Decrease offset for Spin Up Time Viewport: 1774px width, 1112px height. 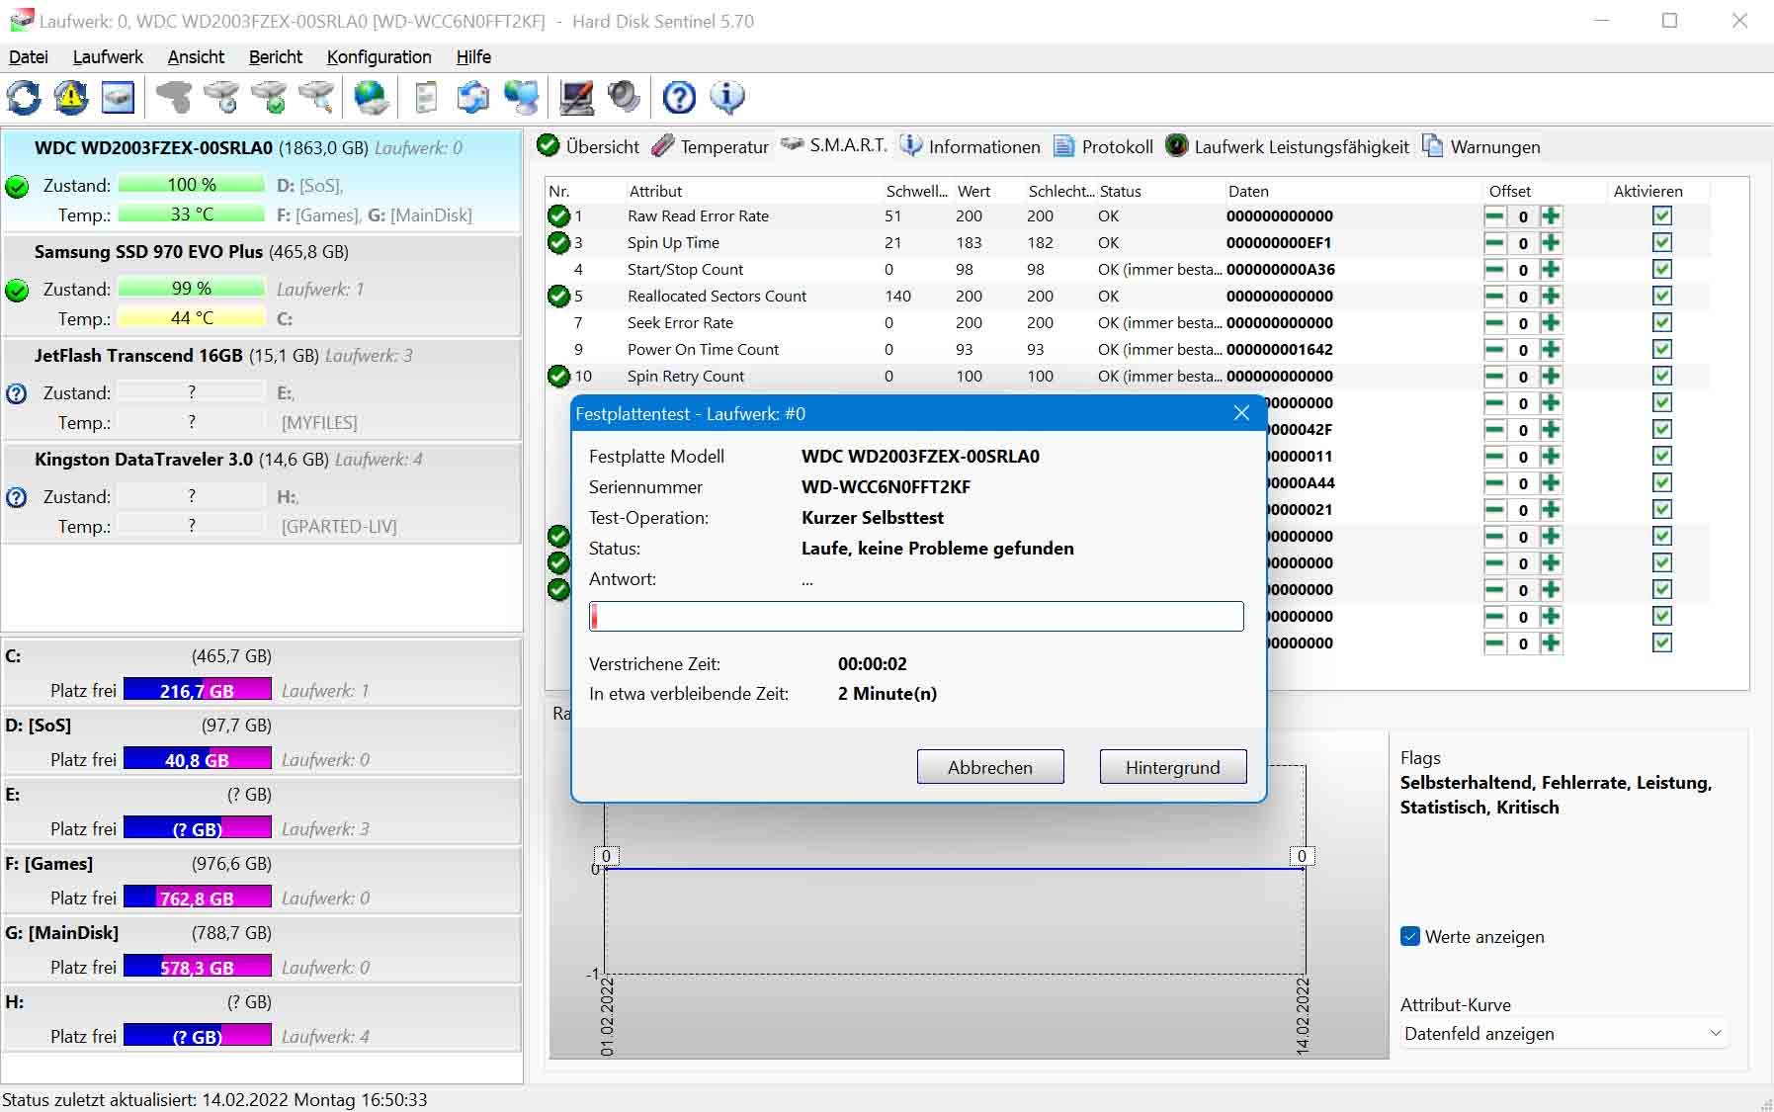tap(1495, 243)
